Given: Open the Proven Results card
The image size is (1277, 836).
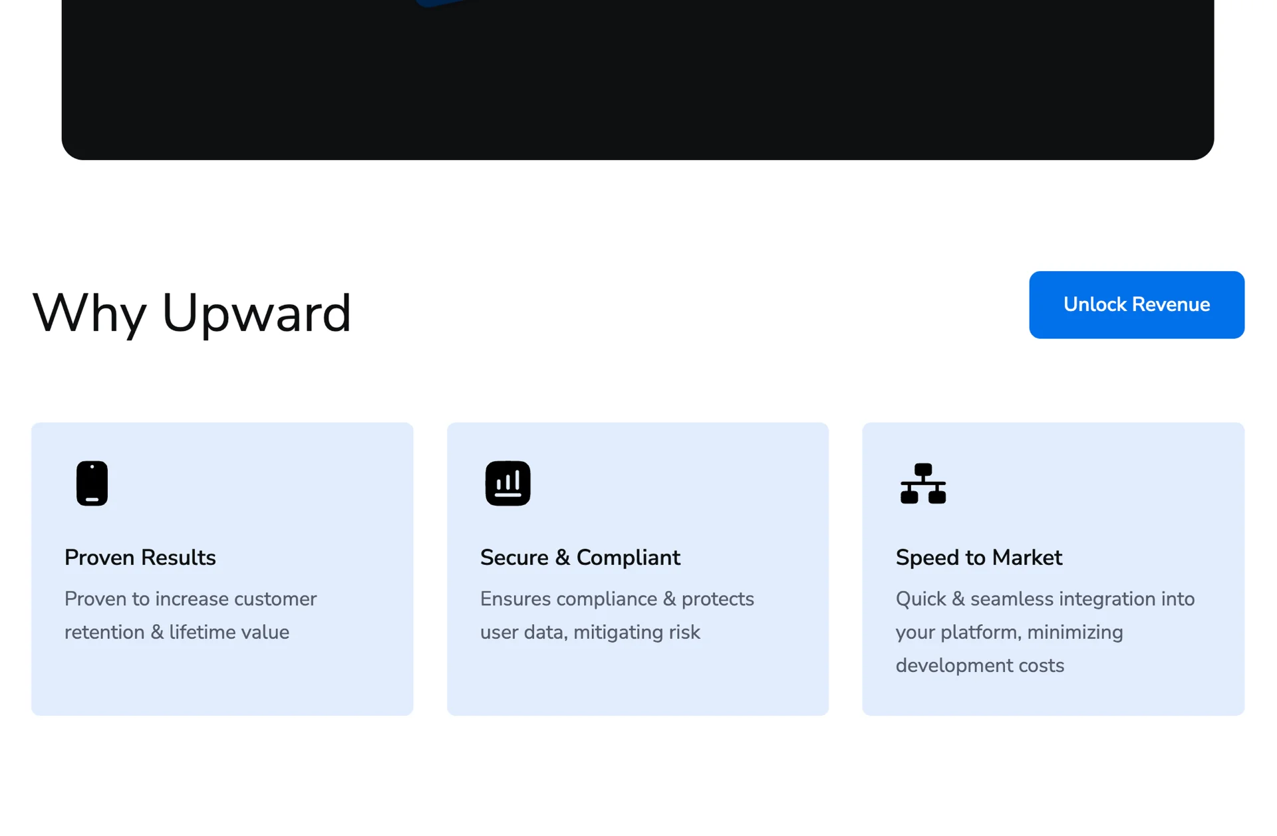Looking at the screenshot, I should point(222,569).
